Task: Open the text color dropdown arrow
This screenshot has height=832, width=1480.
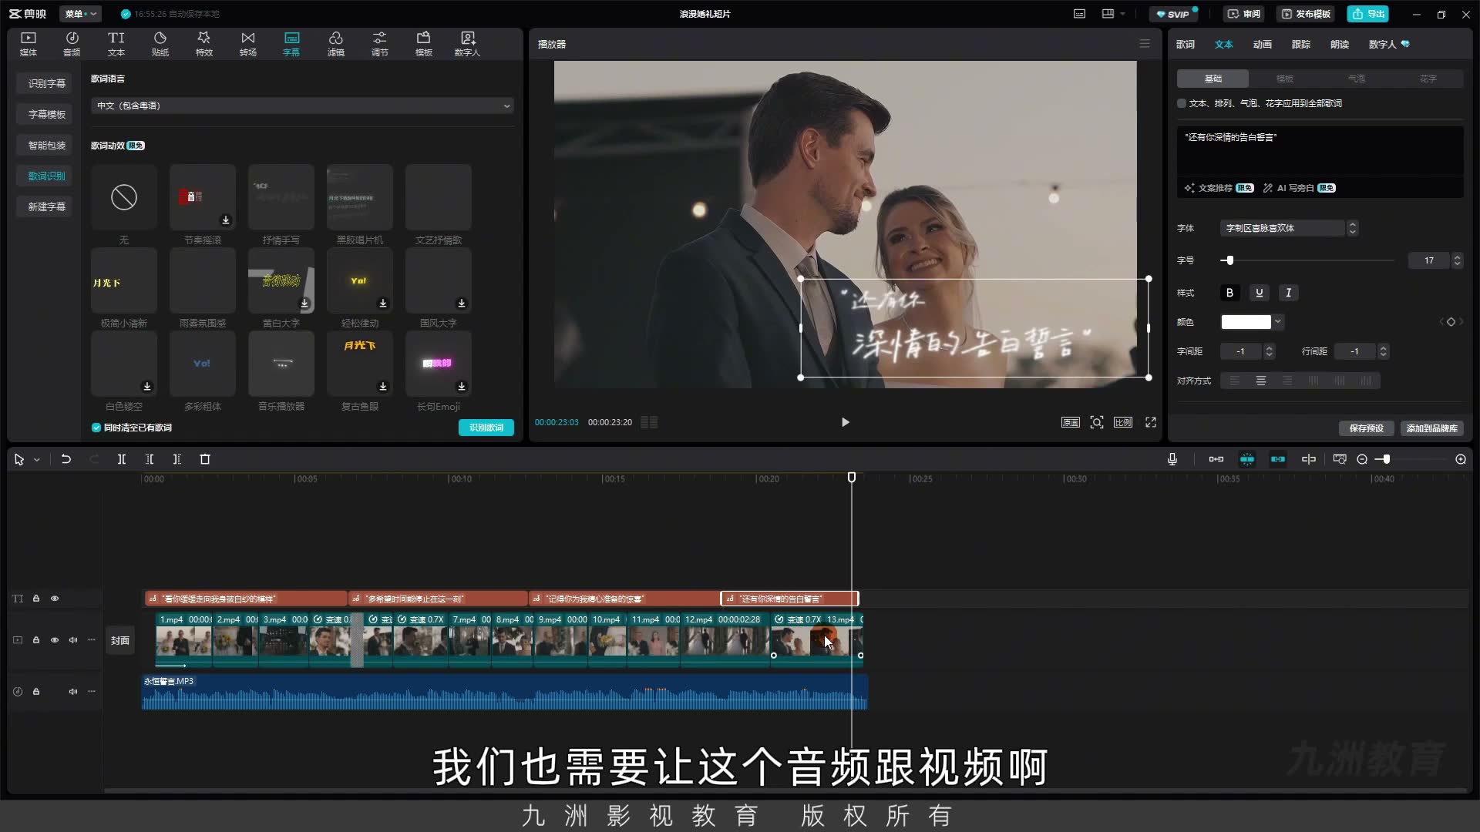Action: pos(1278,322)
